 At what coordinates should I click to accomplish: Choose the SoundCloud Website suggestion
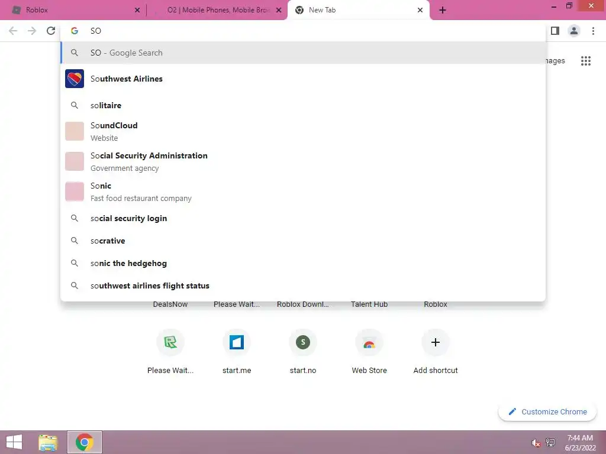point(303,131)
